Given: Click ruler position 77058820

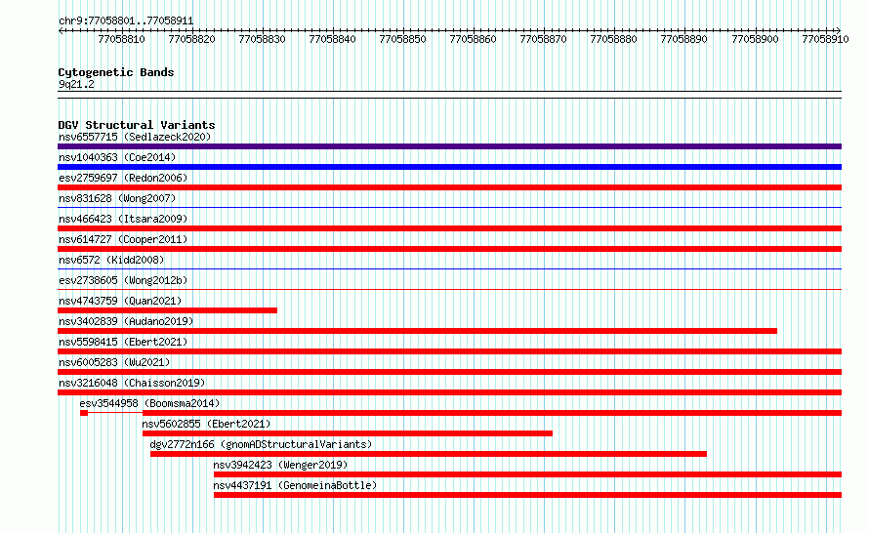Looking at the screenshot, I should (191, 39).
